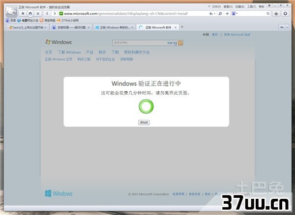295x215 pixels.
Task: Click the green circular validation progress spinner
Action: tap(146, 107)
